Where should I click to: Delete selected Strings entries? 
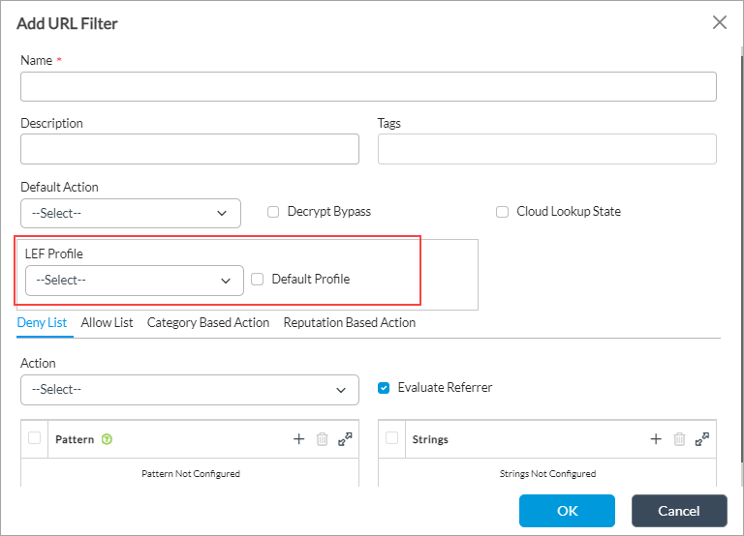coord(679,439)
